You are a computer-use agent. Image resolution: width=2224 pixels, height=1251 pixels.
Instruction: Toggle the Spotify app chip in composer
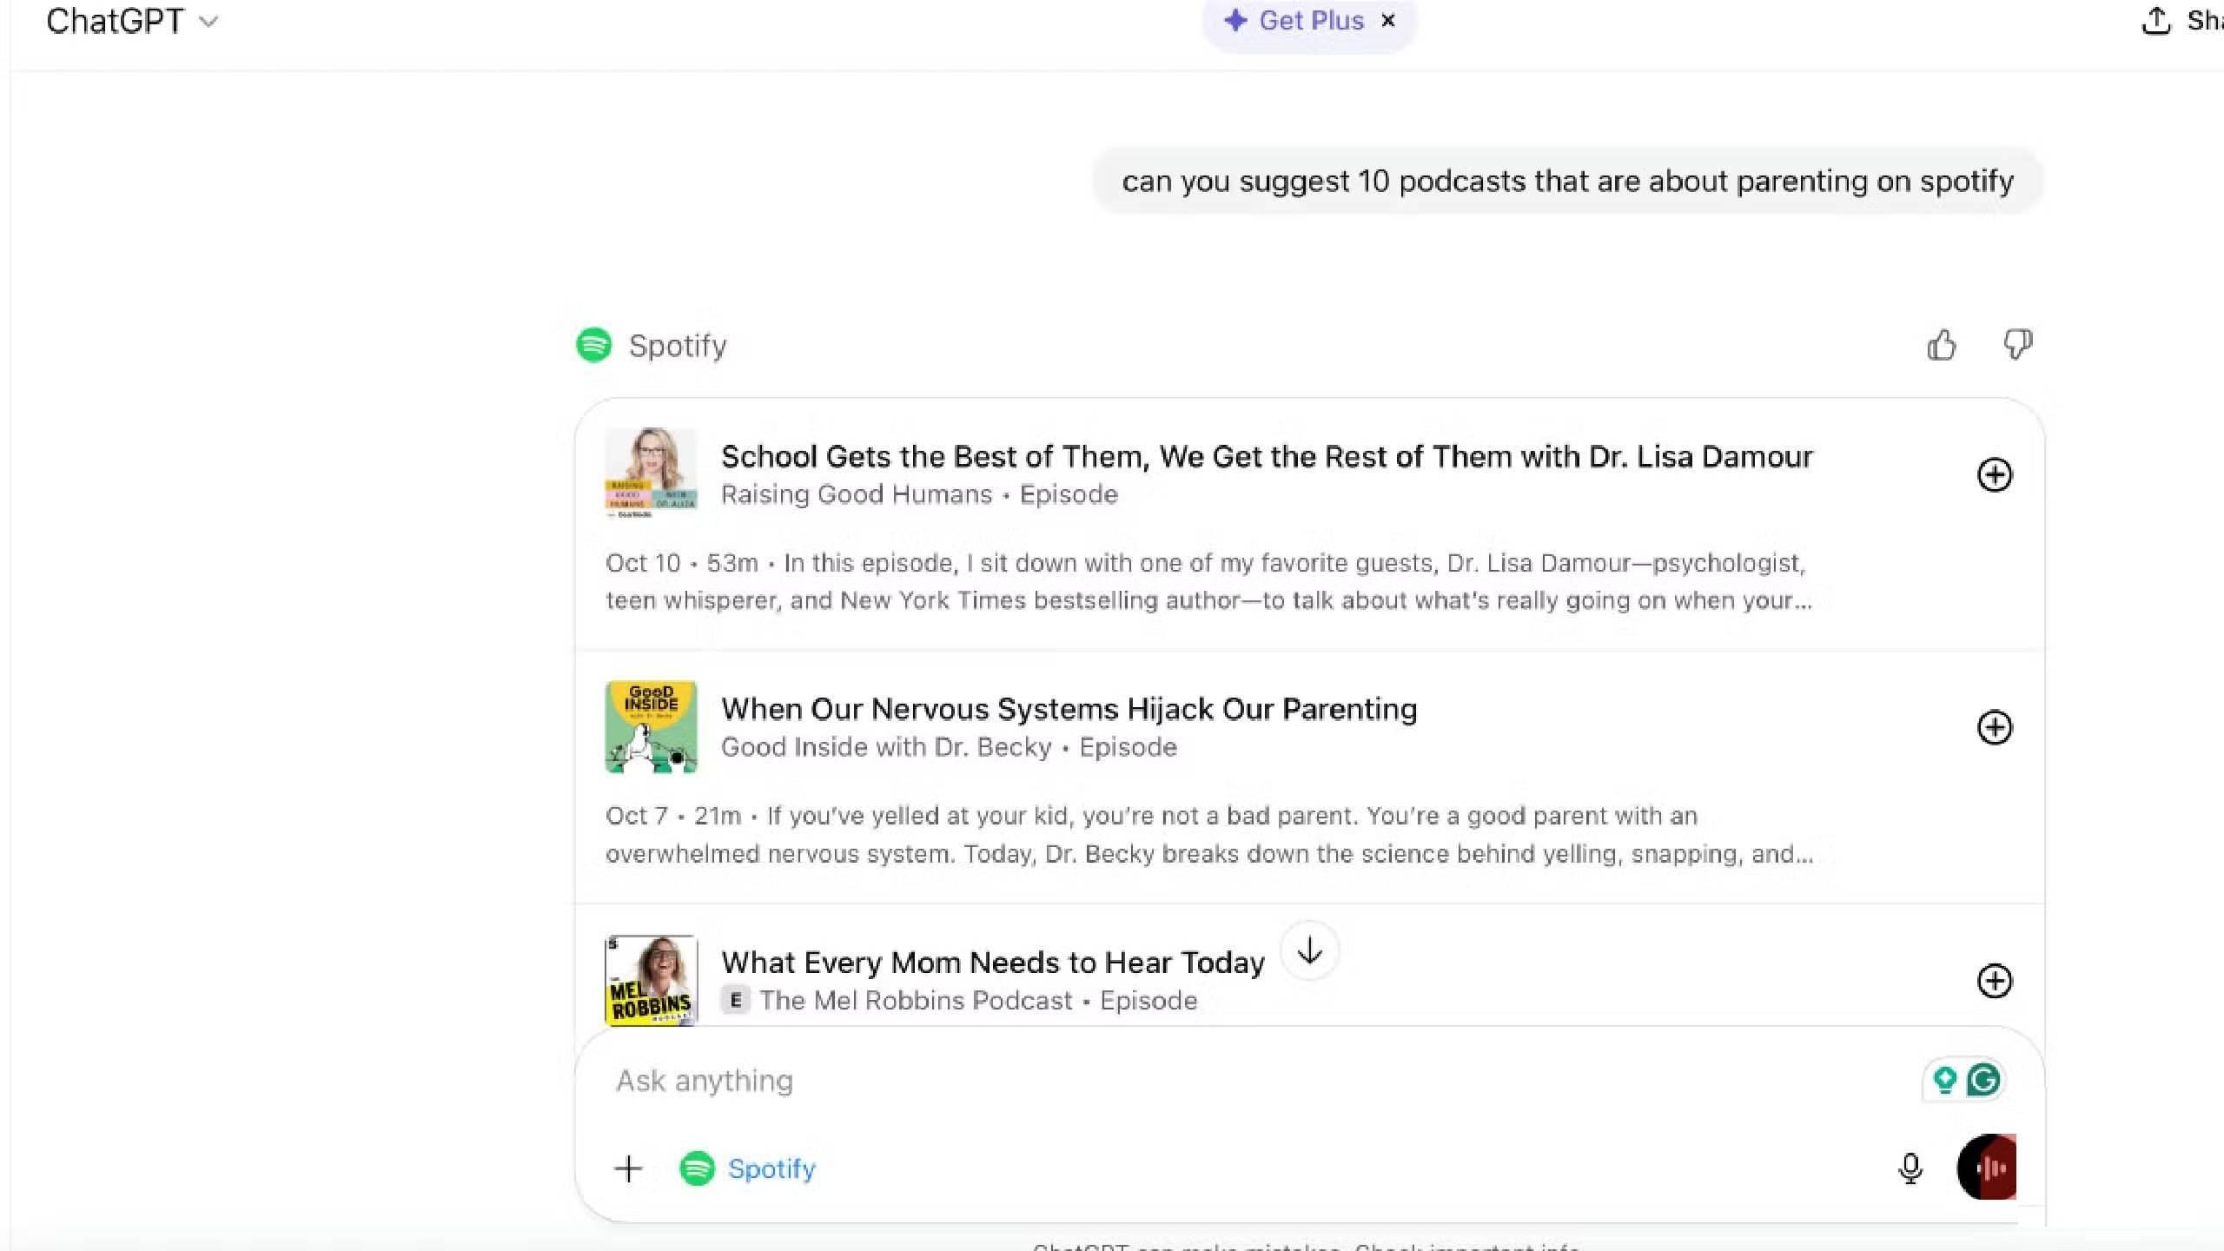coord(749,1168)
